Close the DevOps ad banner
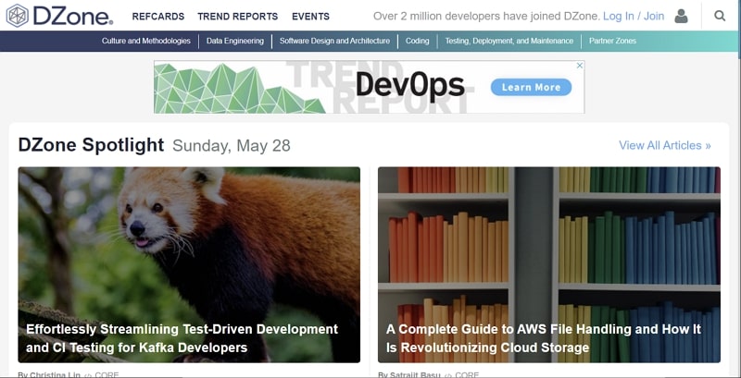 click(x=580, y=66)
